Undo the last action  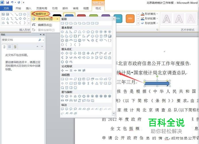coord(12,2)
